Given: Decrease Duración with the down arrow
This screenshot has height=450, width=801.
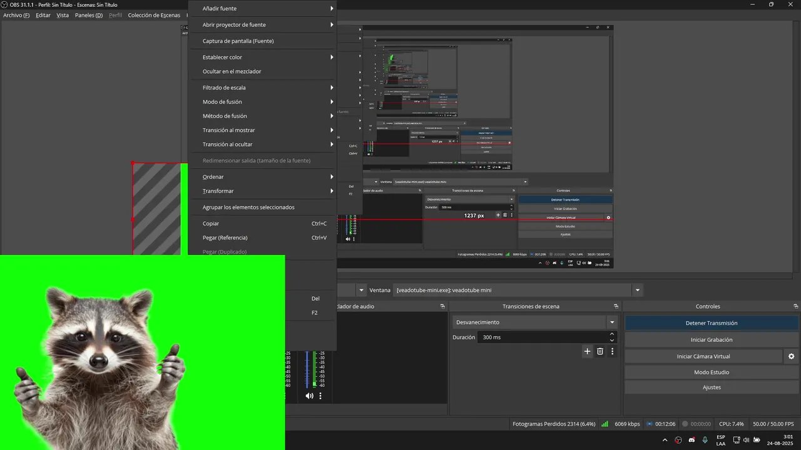Looking at the screenshot, I should tap(612, 340).
